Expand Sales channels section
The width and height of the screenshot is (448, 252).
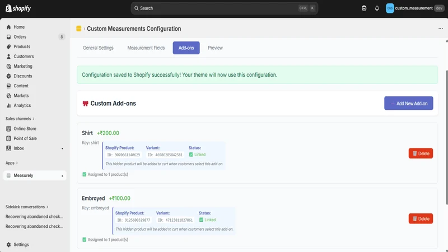[20, 119]
